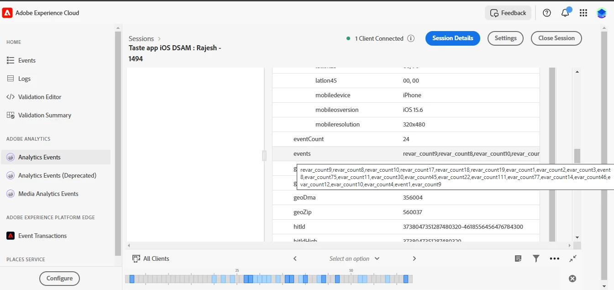Go to the previous timeline event
Image resolution: width=614 pixels, height=290 pixels.
point(295,258)
